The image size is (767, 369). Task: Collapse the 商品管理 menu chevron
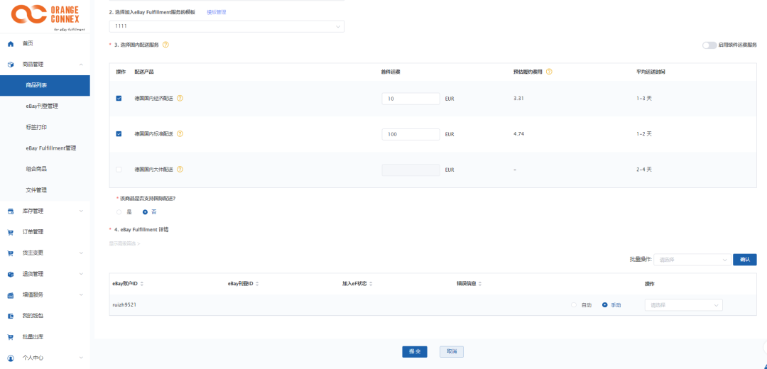tap(81, 65)
